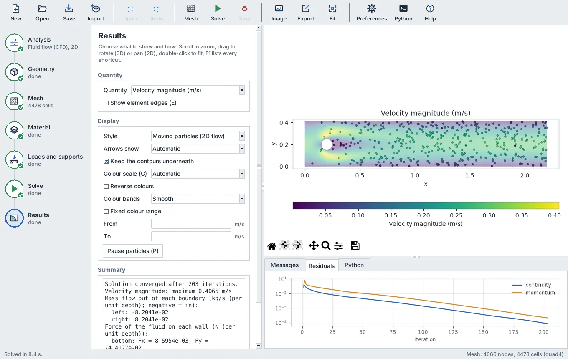The height and width of the screenshot is (359, 568).
Task: Click the New file toolbar icon
Action: coord(16,13)
